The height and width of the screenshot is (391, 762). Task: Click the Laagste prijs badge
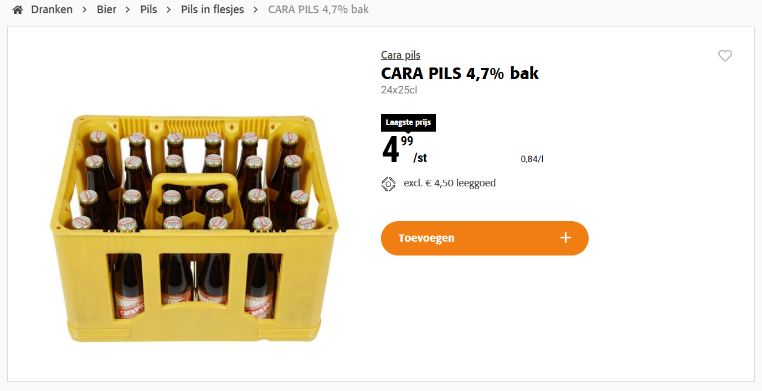pos(408,123)
